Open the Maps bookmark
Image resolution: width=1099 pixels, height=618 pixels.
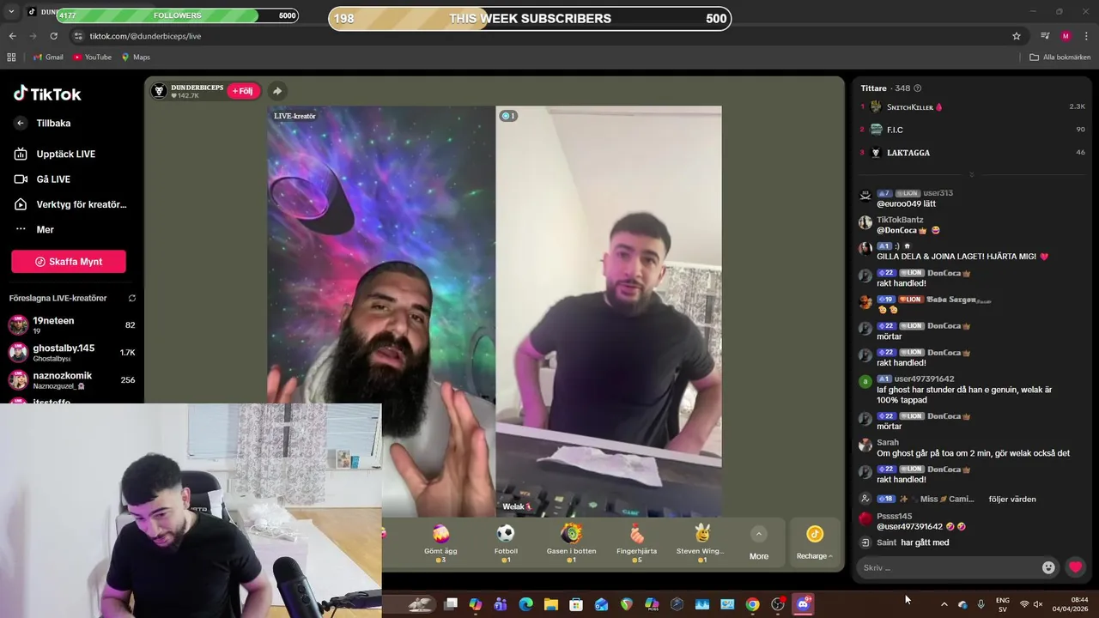(136, 58)
